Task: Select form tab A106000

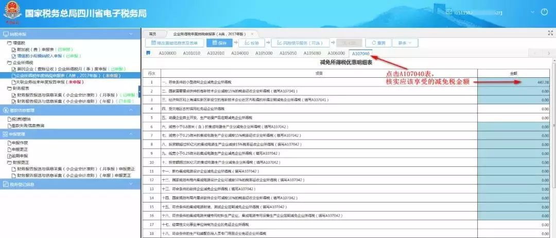Action: 336,53
